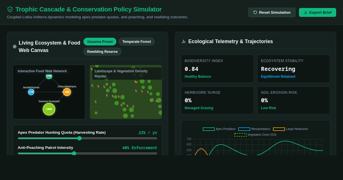This screenshot has height=180, width=343.
Task: Select the Savanna Preset
Action: tap(100, 42)
